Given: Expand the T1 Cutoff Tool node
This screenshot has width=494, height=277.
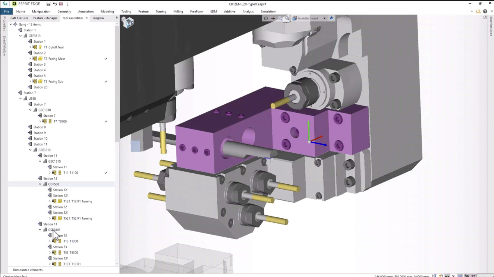Looking at the screenshot, I should point(30,47).
